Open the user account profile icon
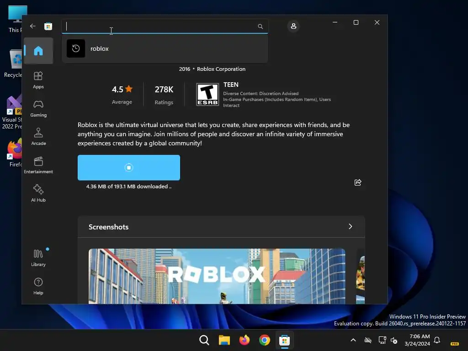Image resolution: width=468 pixels, height=351 pixels. 293,26
